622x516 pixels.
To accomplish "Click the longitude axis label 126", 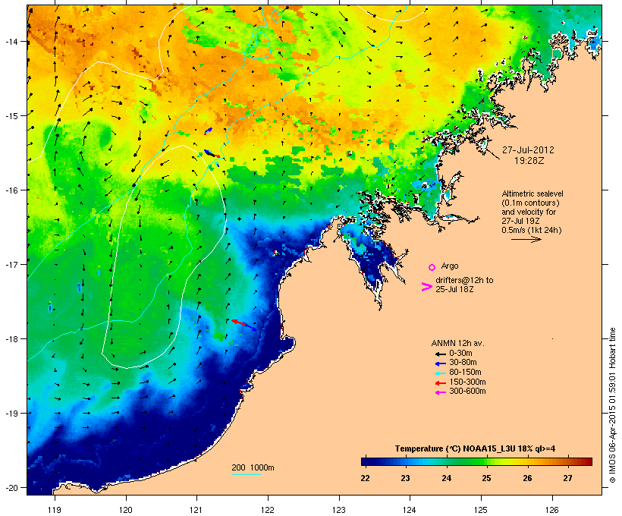I will tap(552, 510).
